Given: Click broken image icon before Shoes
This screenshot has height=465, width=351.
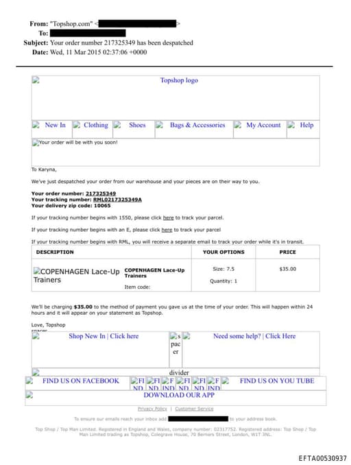Looking at the screenshot, I should 117,125.
